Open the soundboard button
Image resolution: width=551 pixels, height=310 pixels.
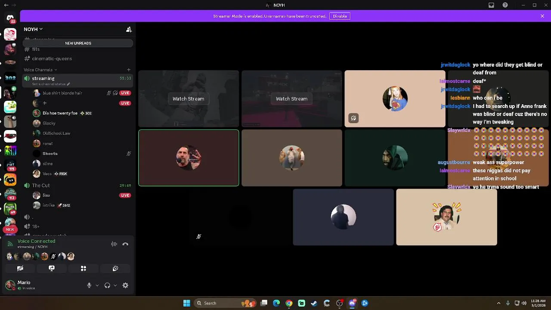coord(115,269)
